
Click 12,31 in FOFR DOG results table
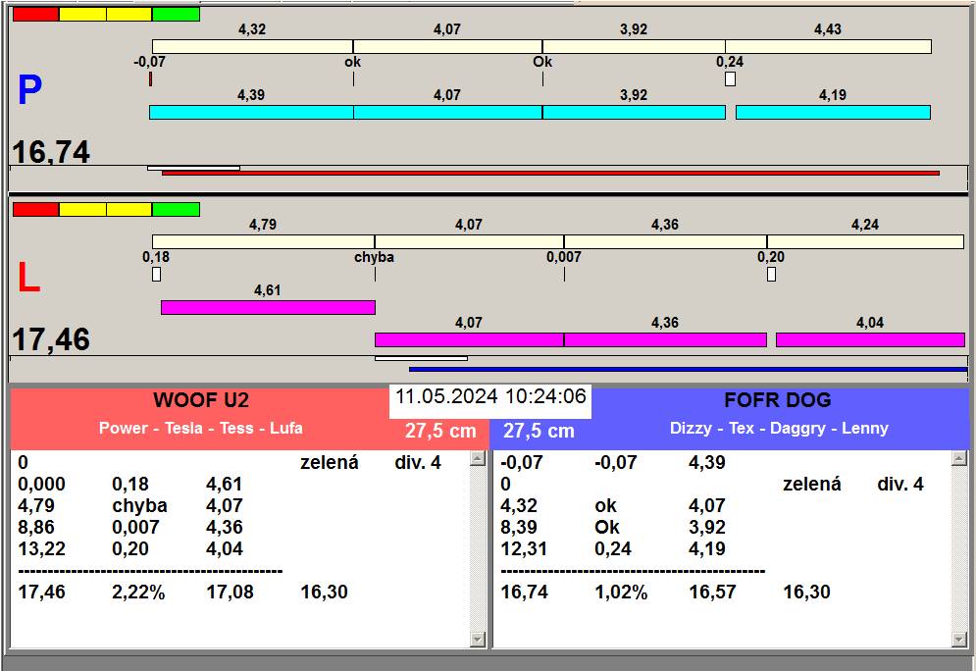pyautogui.click(x=524, y=549)
